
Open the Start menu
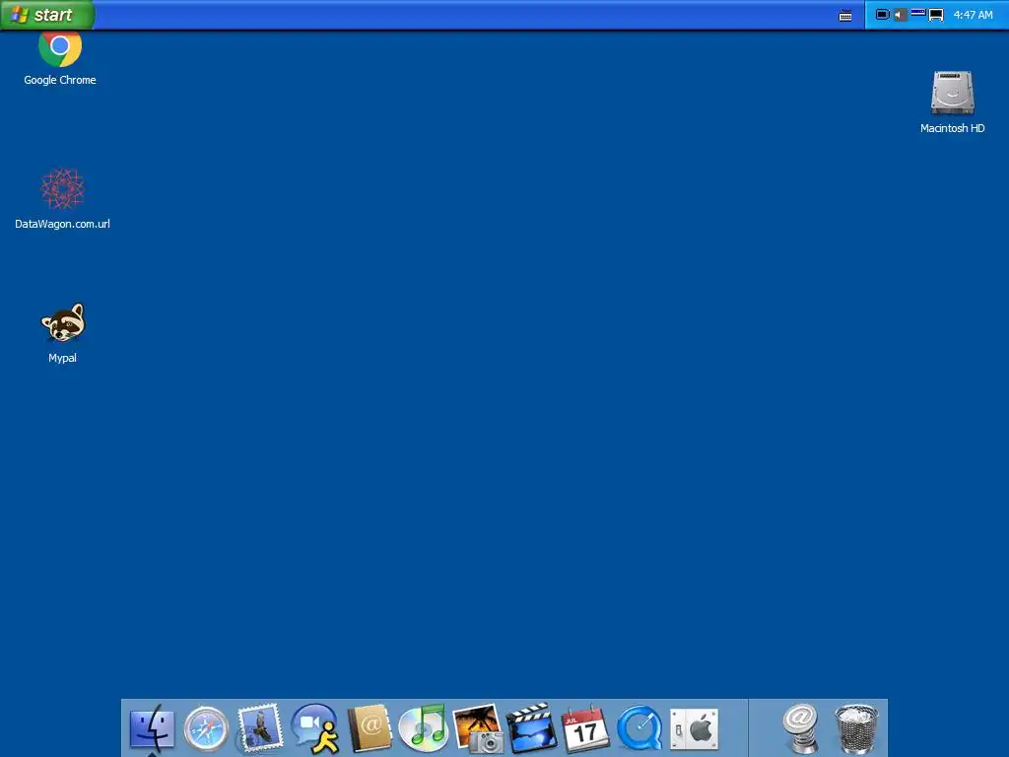click(x=47, y=14)
